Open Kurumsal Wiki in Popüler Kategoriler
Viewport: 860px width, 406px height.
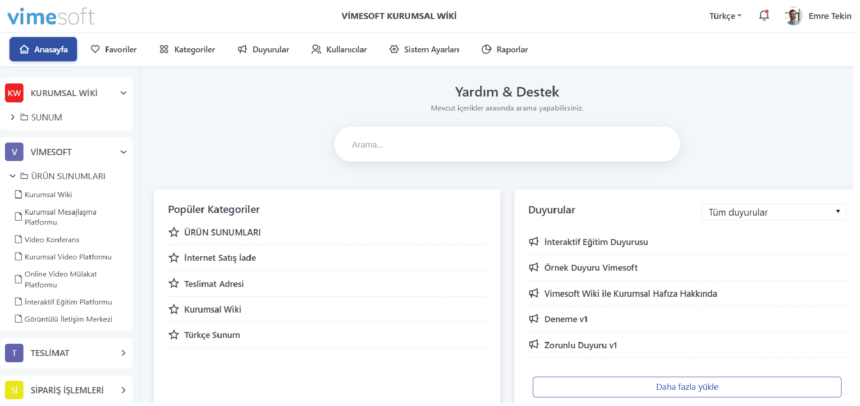click(213, 309)
